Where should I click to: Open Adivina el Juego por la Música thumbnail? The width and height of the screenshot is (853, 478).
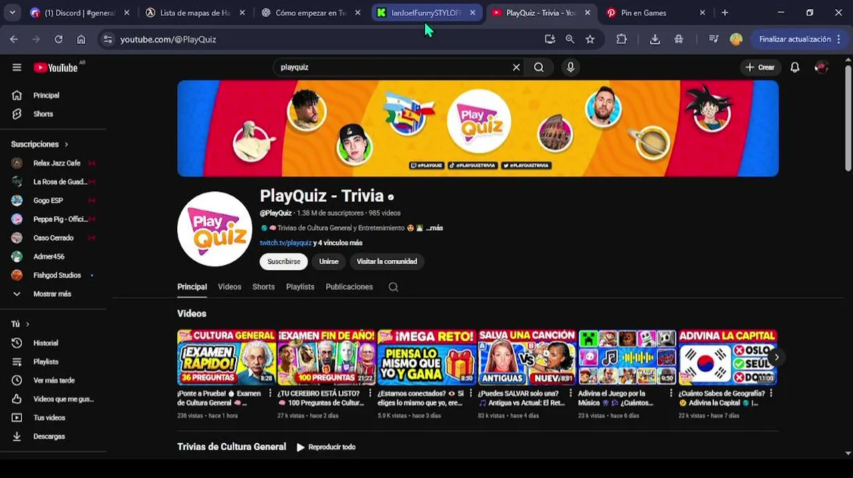click(627, 357)
